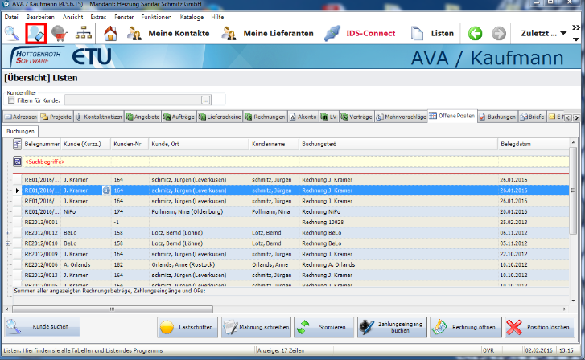Click the filter row icon beside Suchbegriffe
The width and height of the screenshot is (585, 360).
(17, 162)
